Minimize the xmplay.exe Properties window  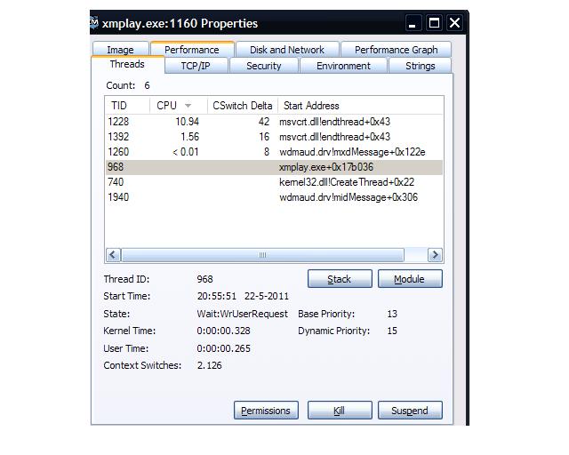click(414, 23)
